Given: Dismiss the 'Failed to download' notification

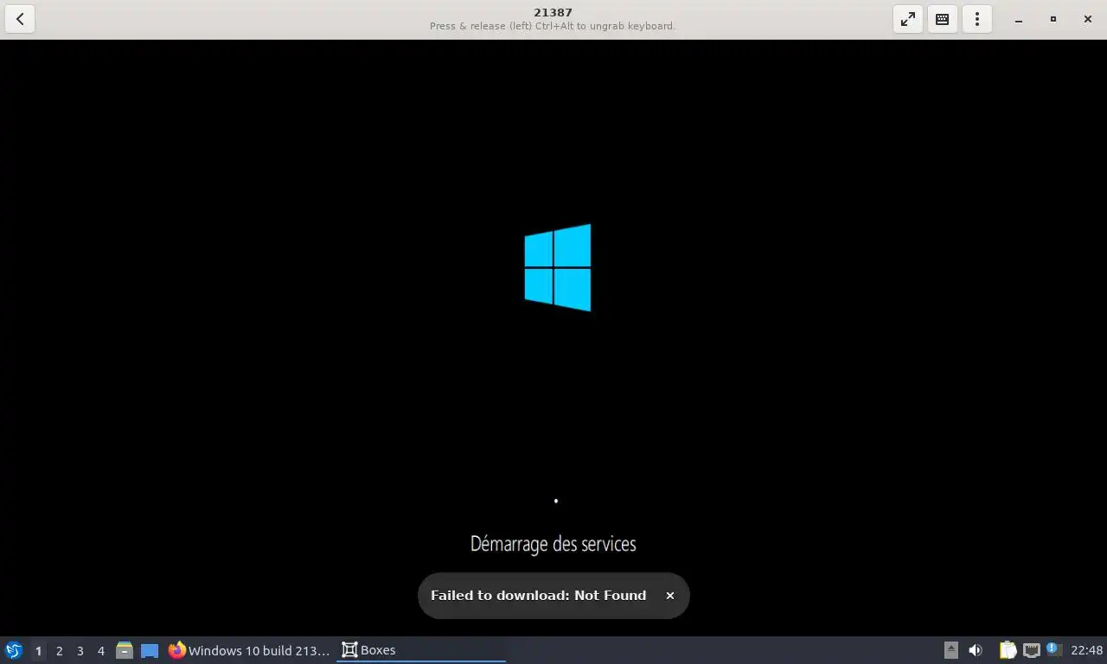Looking at the screenshot, I should pos(669,596).
